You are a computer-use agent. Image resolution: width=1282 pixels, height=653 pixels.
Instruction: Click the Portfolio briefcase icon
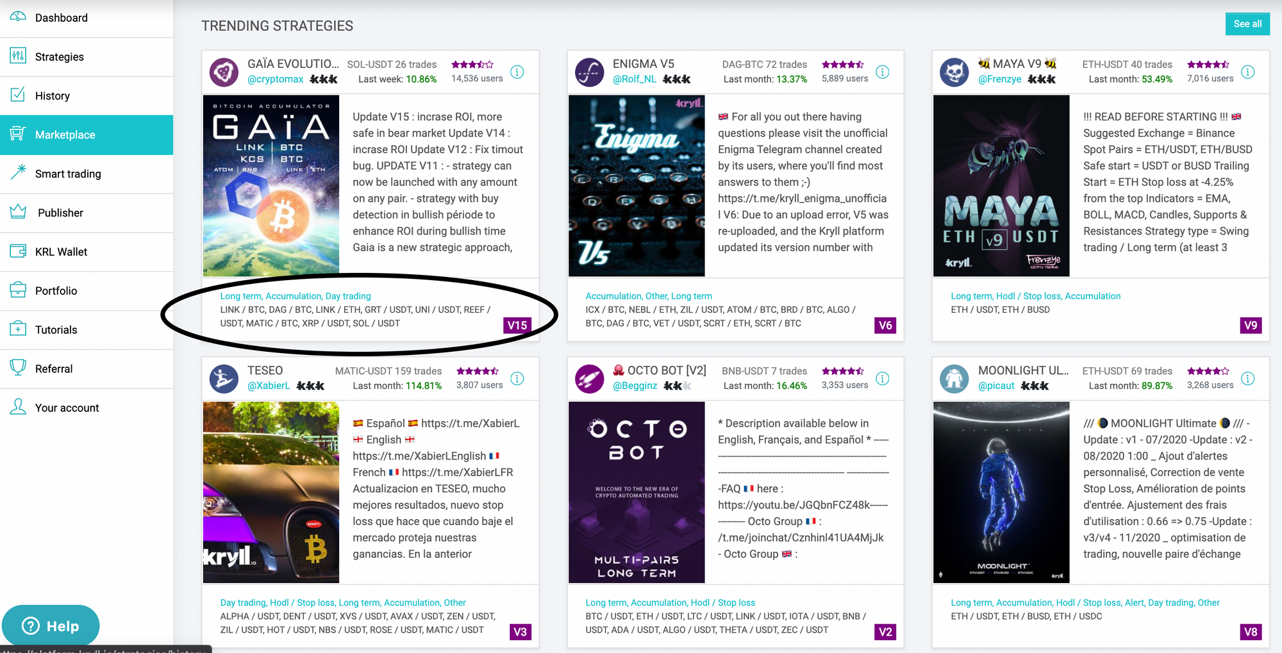(18, 290)
